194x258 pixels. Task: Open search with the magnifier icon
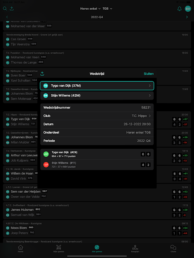click(5, 8)
